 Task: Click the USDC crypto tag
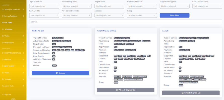77,50
